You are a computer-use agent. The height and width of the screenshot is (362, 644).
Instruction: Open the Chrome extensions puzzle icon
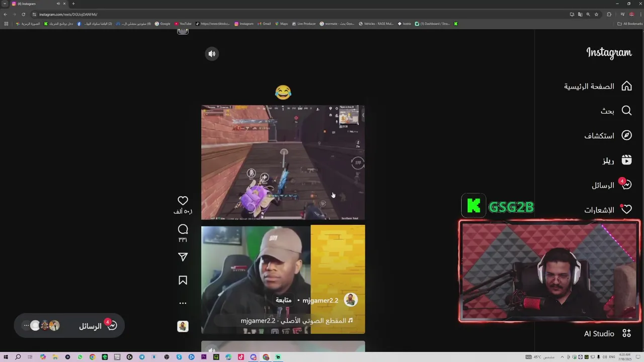[609, 14]
